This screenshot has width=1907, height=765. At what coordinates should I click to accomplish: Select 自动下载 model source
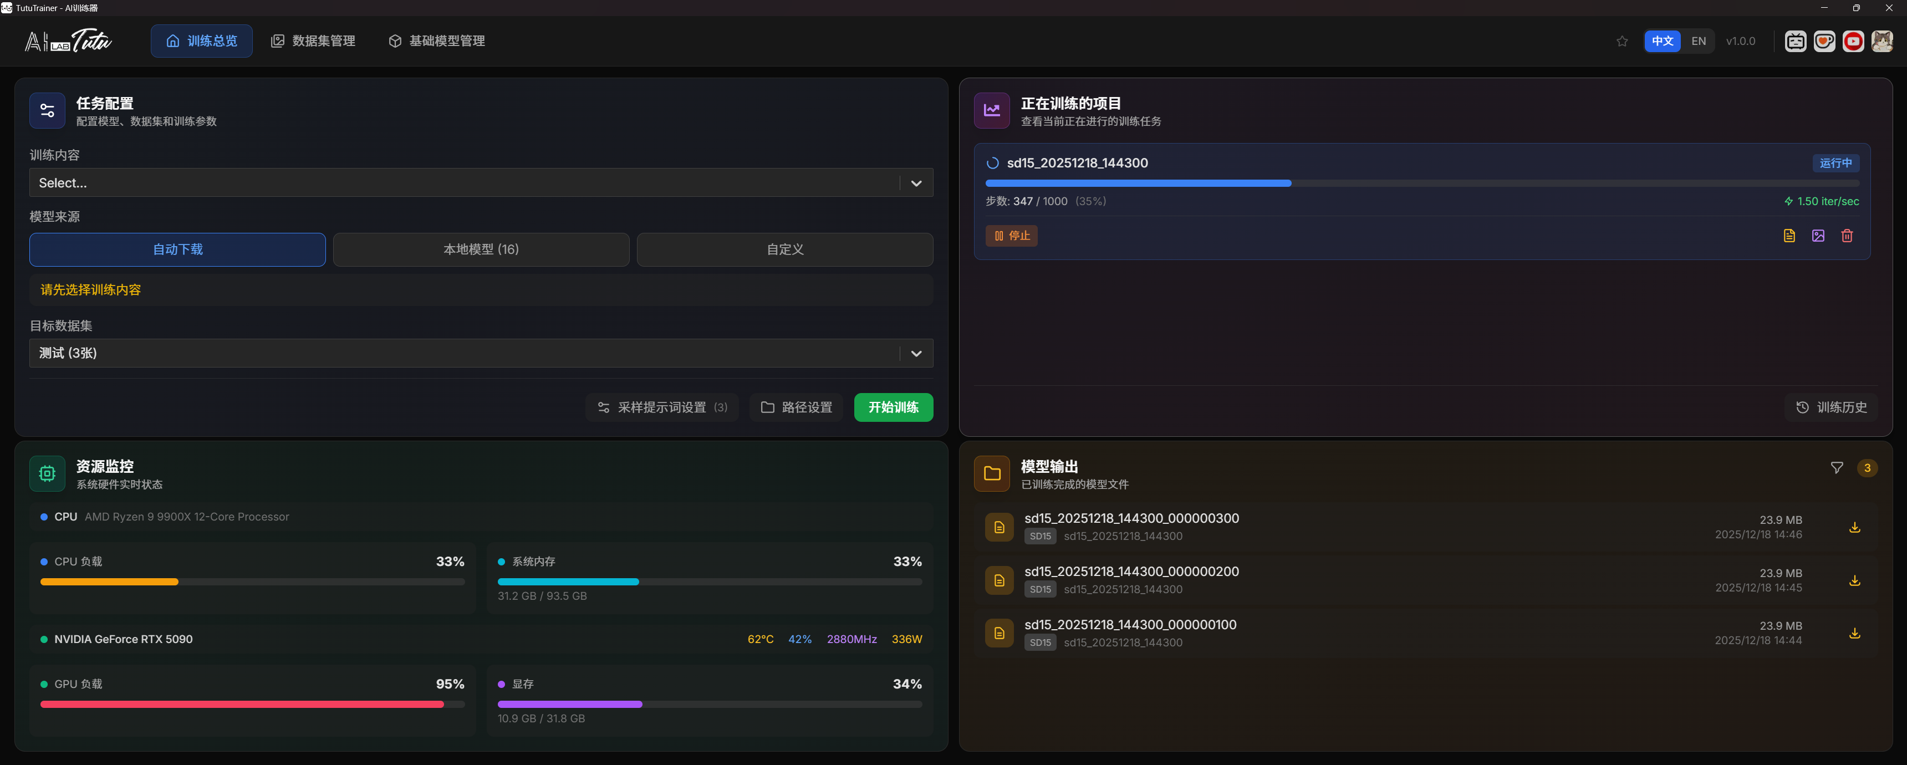[x=177, y=249]
